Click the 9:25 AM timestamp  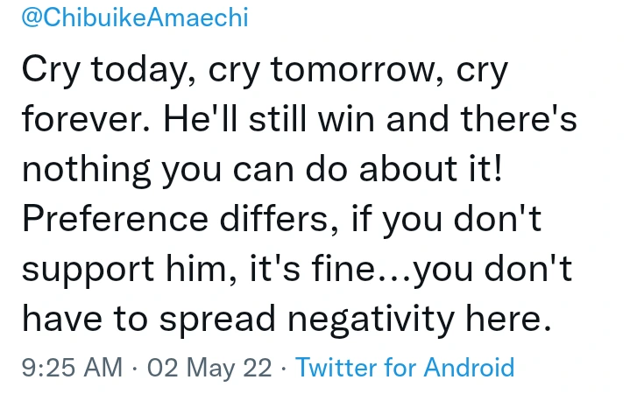pos(72,367)
